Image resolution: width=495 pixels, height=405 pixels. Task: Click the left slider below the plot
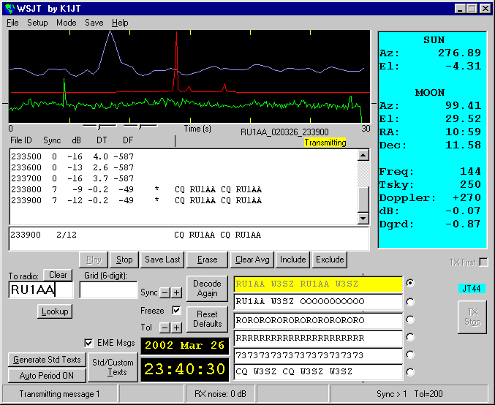[99, 126]
